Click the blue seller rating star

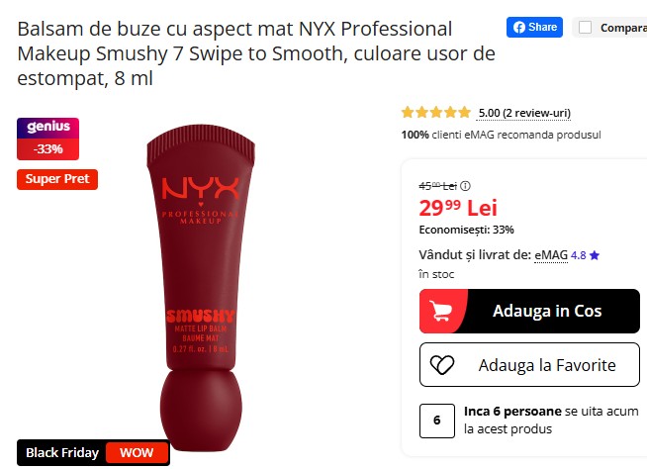pos(595,255)
